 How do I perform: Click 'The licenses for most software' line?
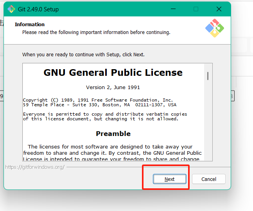pyautogui.click(x=110, y=147)
